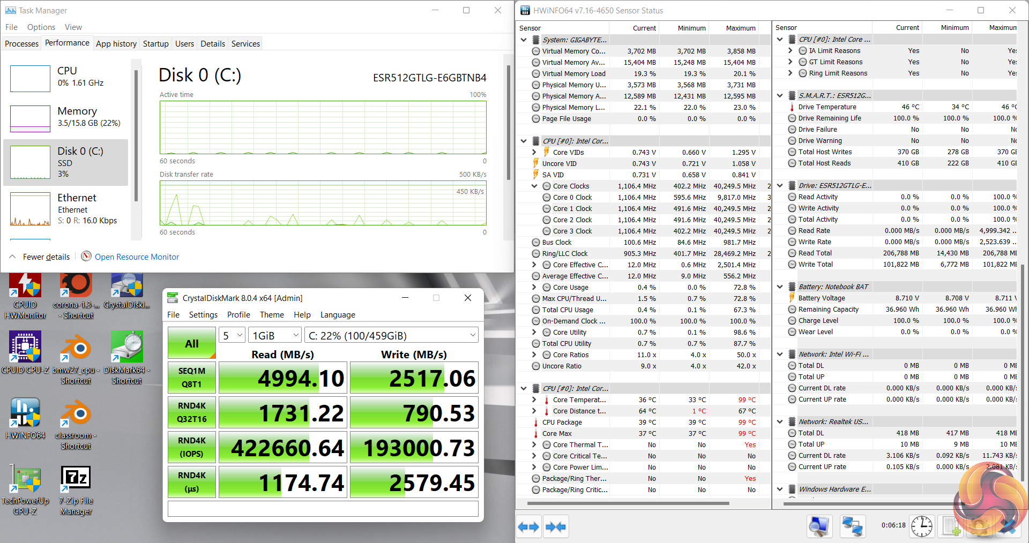Image resolution: width=1029 pixels, height=543 pixels.
Task: Click Task Manager sidebar scrollbar
Action: (x=136, y=135)
